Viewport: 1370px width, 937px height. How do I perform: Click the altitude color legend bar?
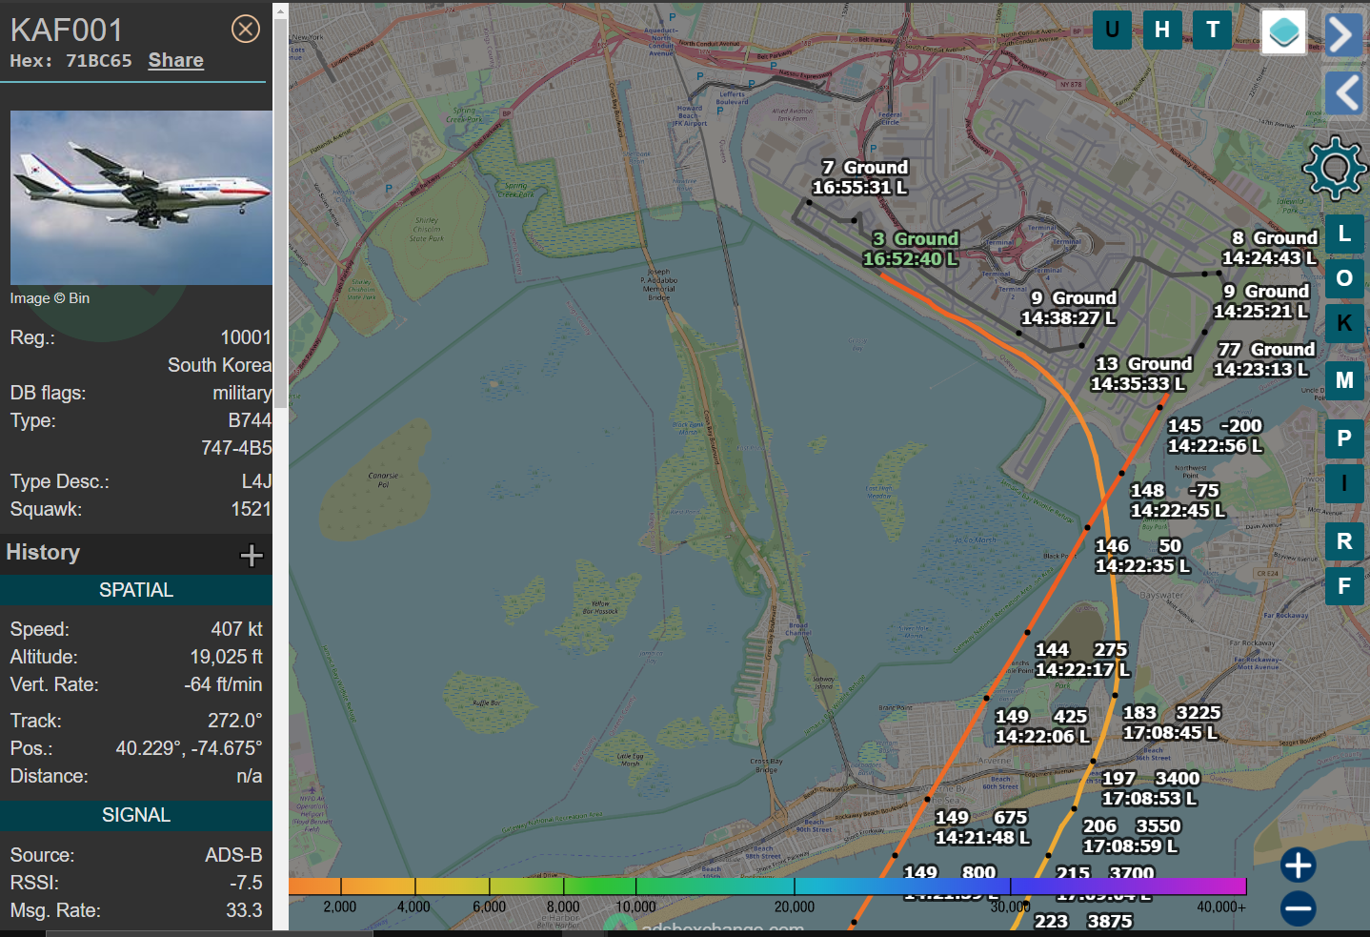(767, 886)
